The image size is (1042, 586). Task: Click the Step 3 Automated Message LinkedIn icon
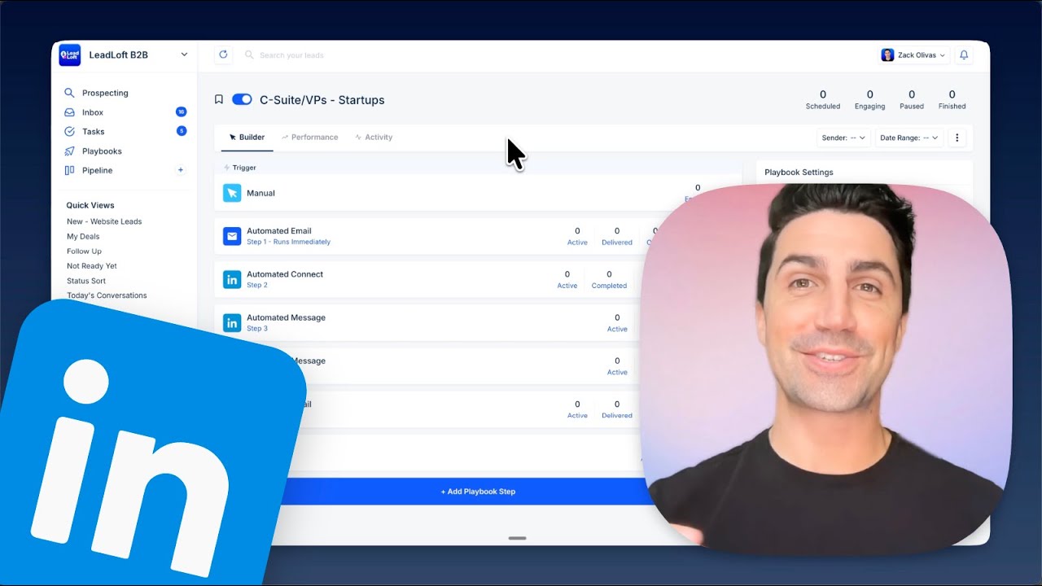point(232,323)
